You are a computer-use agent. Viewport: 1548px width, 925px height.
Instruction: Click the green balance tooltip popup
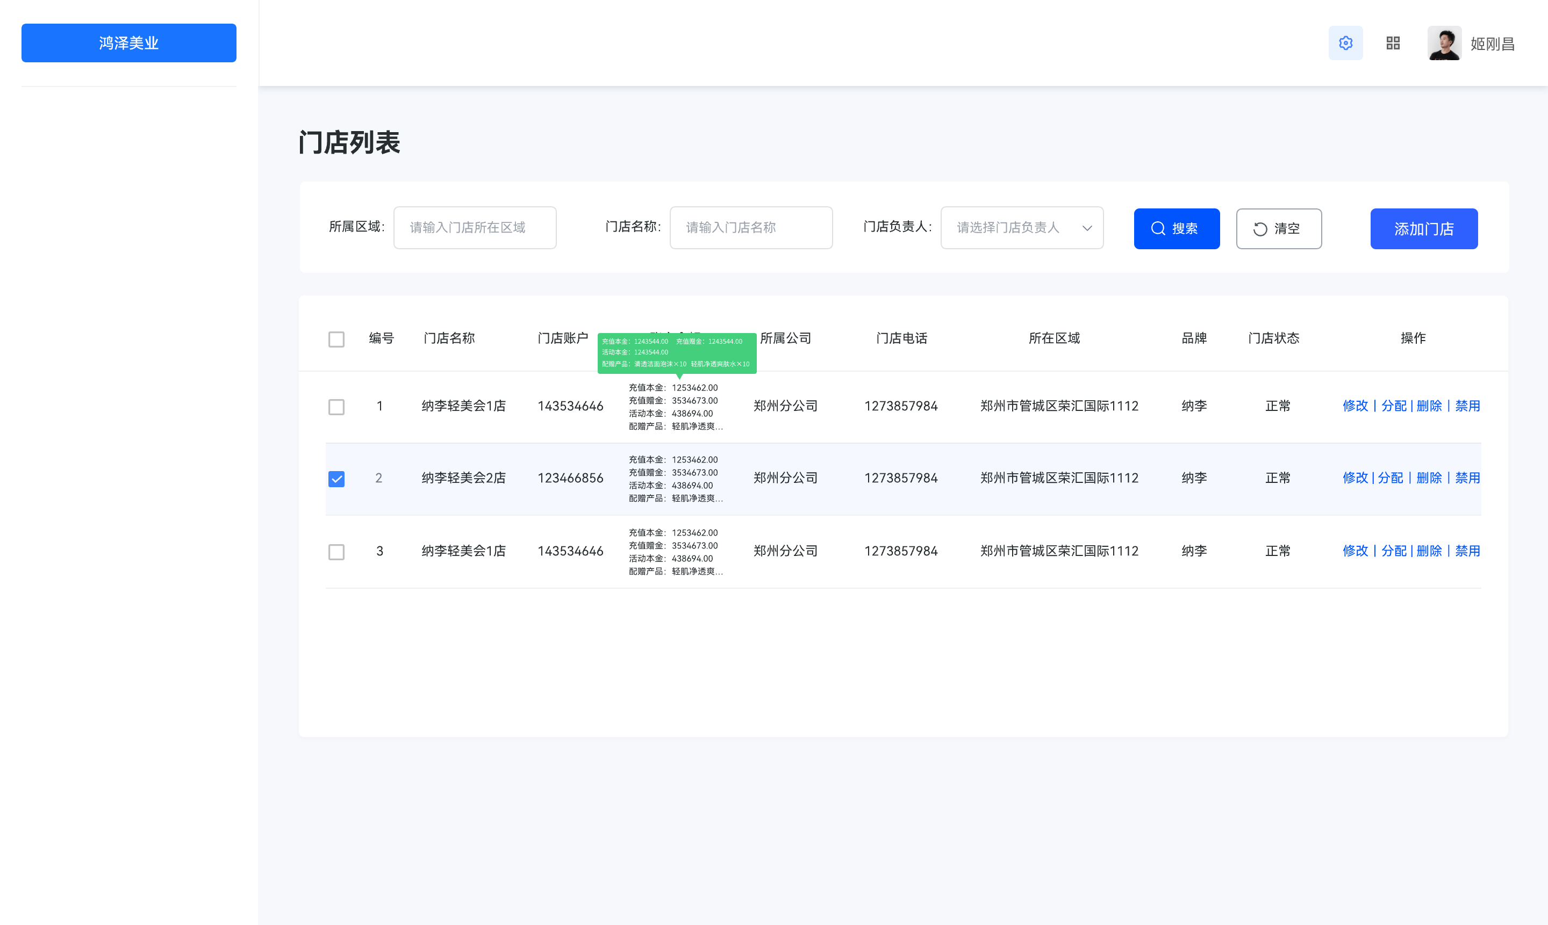(677, 353)
